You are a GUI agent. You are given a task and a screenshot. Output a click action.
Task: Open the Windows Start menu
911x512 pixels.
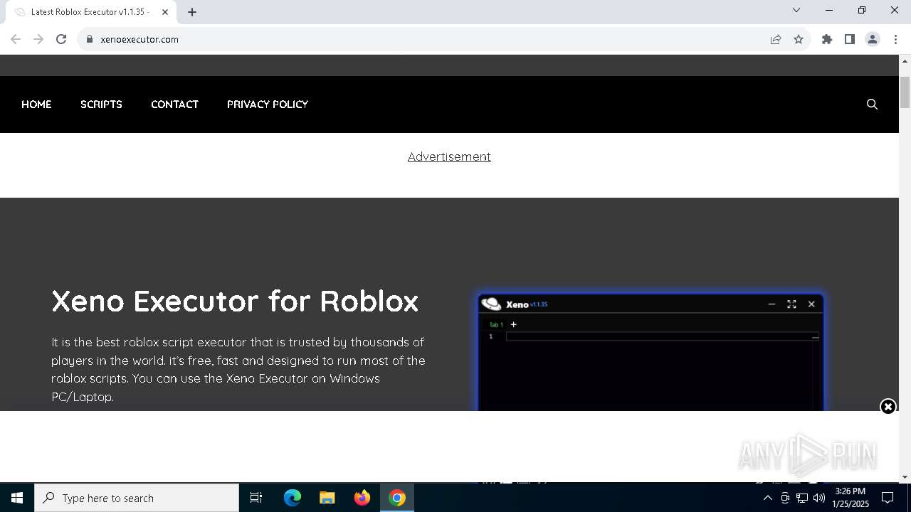pyautogui.click(x=17, y=498)
